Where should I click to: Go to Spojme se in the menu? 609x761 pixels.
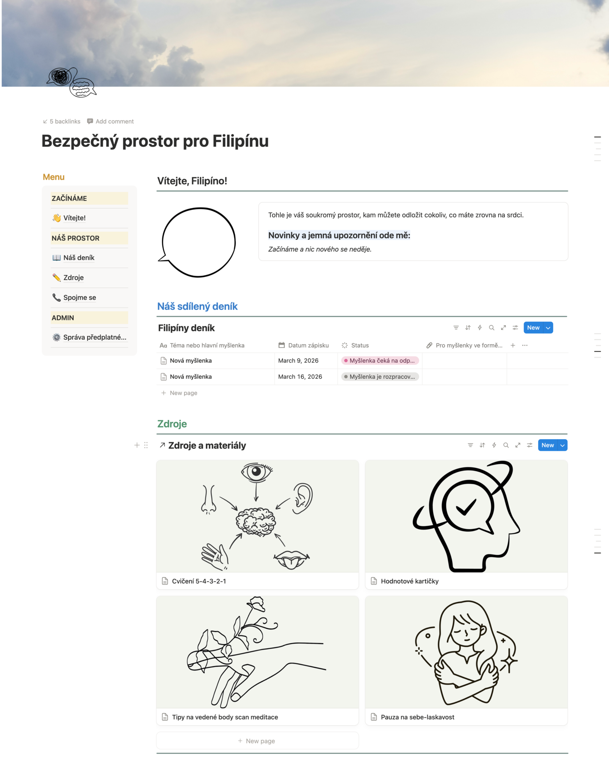click(x=79, y=298)
